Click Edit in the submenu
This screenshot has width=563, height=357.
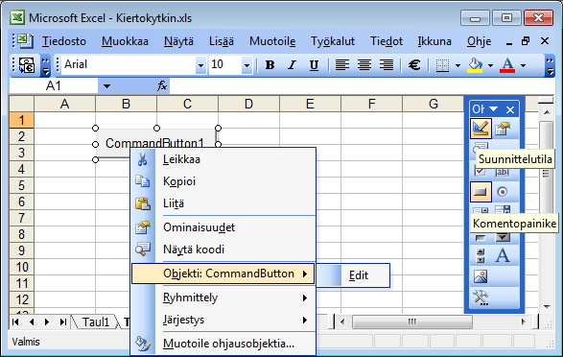point(354,275)
